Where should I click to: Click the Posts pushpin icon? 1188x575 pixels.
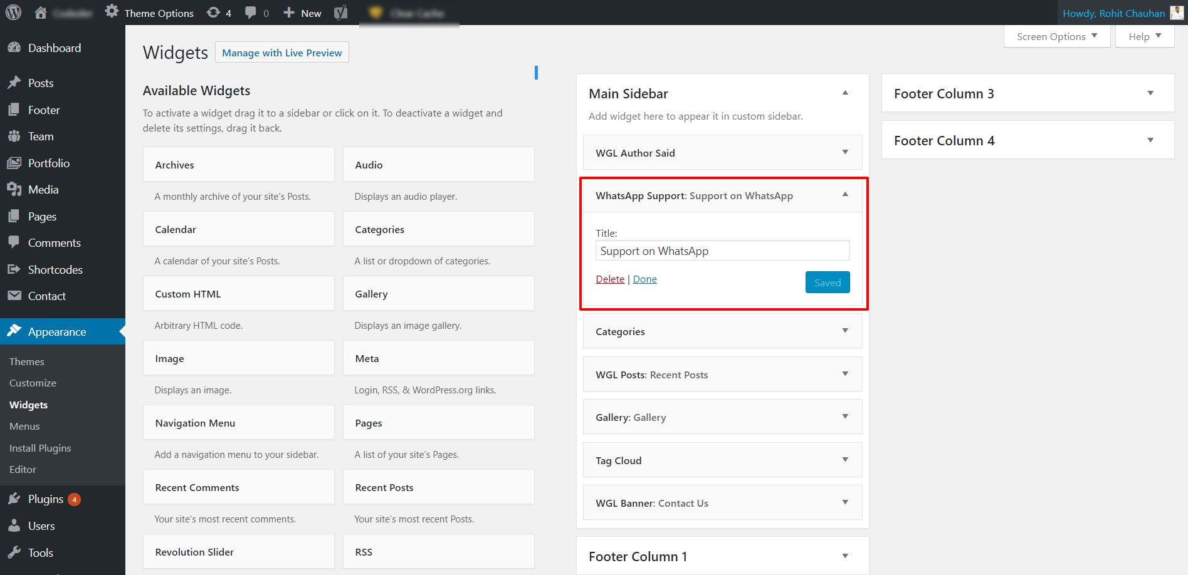point(14,83)
